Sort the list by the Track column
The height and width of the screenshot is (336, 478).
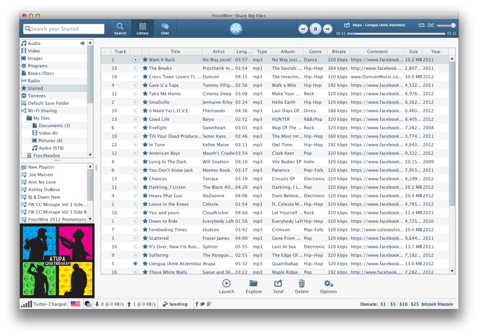tap(120, 52)
